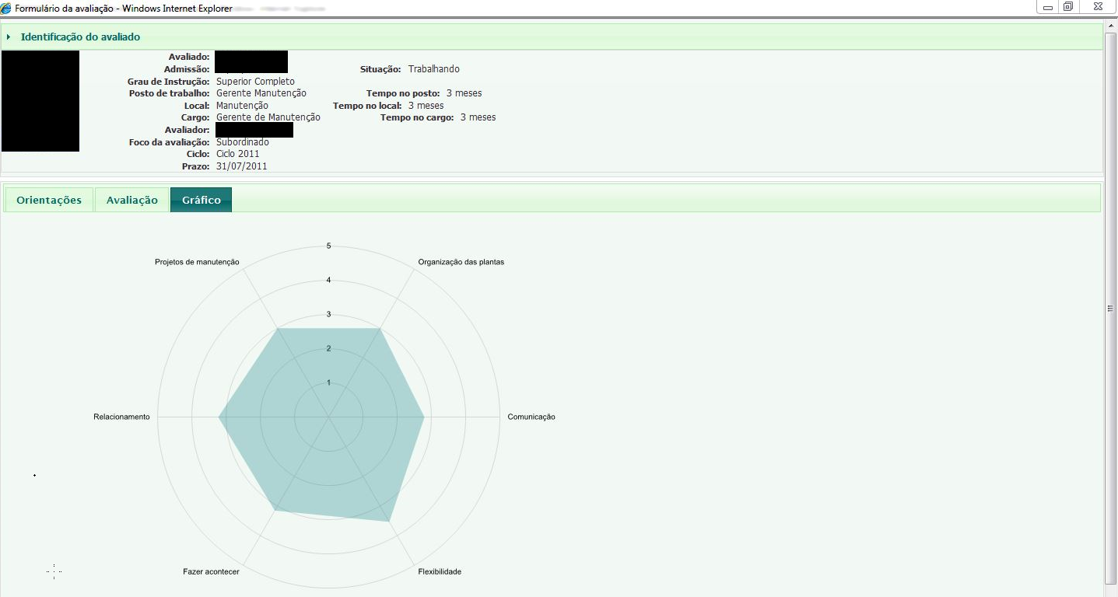The height and width of the screenshot is (597, 1118).
Task: Click the Comunicação axis label
Action: (531, 417)
